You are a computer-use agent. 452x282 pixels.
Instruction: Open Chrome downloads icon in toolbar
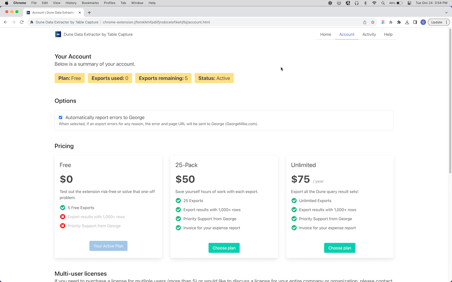[x=407, y=22]
